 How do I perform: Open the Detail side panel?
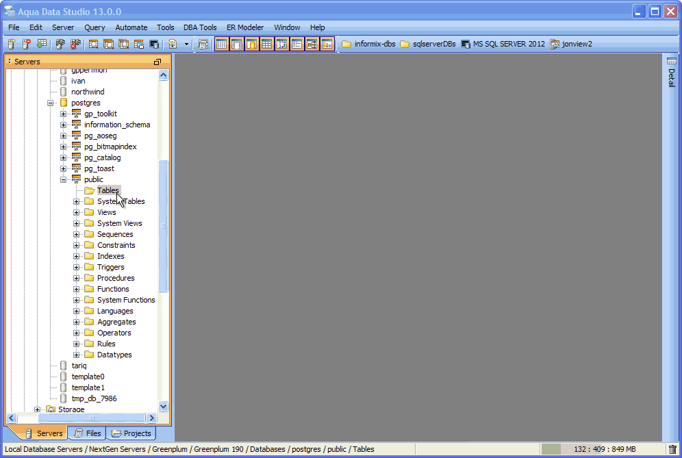click(672, 72)
